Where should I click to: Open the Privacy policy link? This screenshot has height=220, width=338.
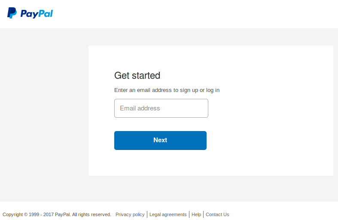[130, 214]
